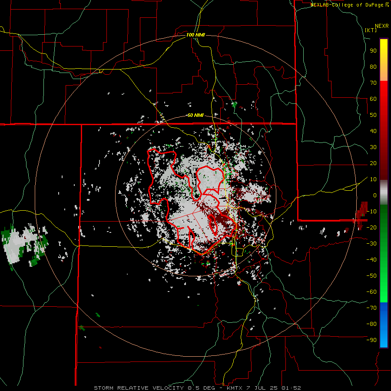The width and height of the screenshot is (391, 391).
Task: Click the "NEXR" label at the top right
Action: tap(381, 26)
